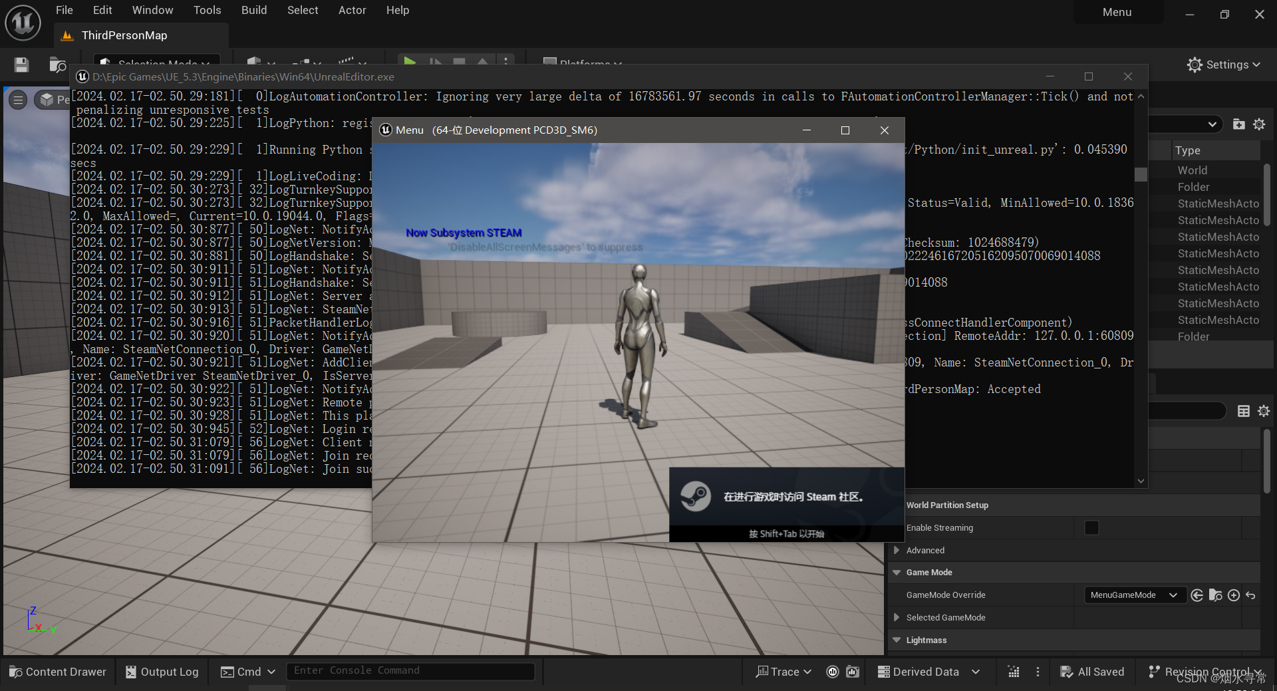Image resolution: width=1277 pixels, height=691 pixels.
Task: Click the Revision Control branch icon
Action: (x=1154, y=672)
